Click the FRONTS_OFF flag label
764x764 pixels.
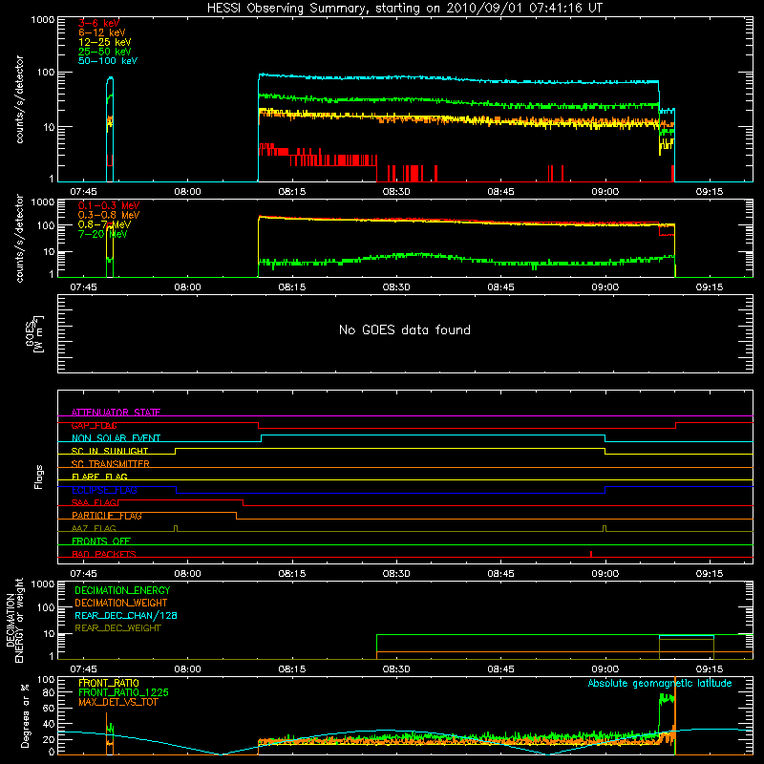click(101, 541)
